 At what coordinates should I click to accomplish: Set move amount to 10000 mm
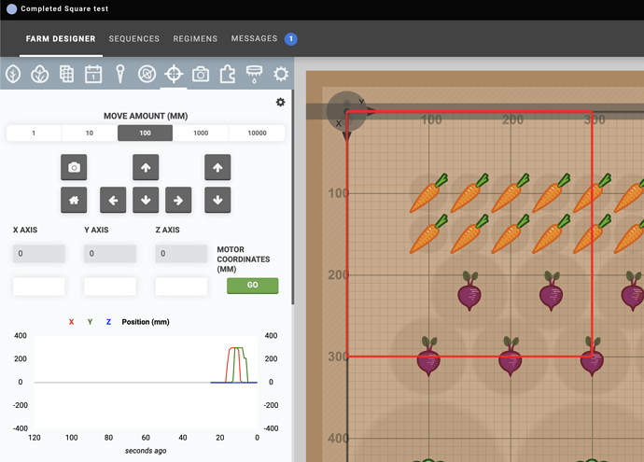click(x=257, y=133)
